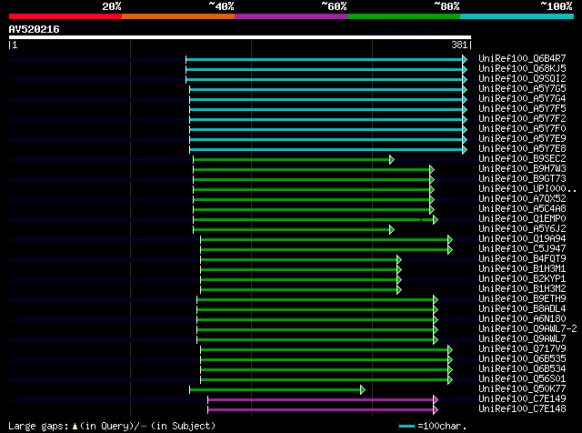Screen dimensions: 582x433
Task: Select the UniRef100_B2KYP1 label
Action: 522,279
